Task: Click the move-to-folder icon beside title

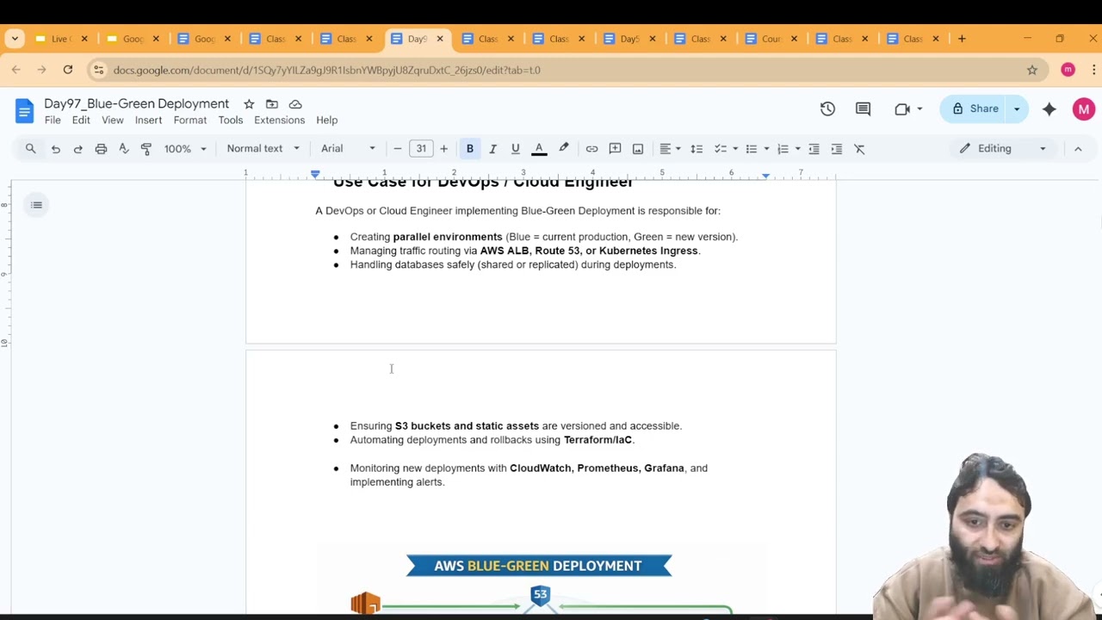Action: pyautogui.click(x=272, y=104)
